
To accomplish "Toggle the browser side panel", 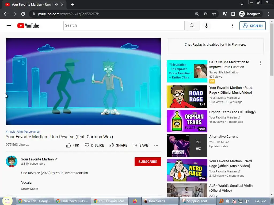I will [233, 14].
